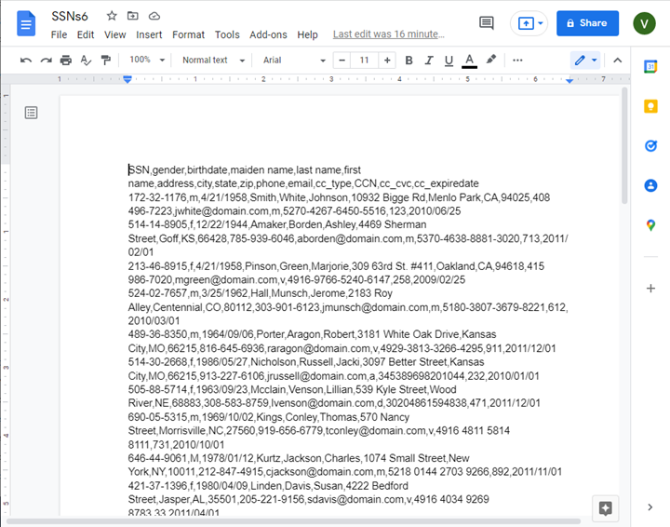Click the Print icon
Viewport: 670px width, 527px height.
coord(66,61)
